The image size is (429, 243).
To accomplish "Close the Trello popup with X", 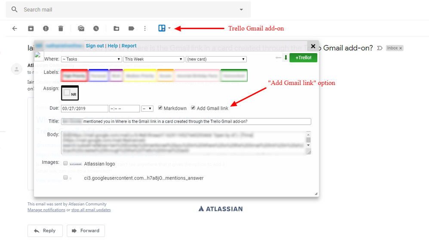I will pyautogui.click(x=313, y=46).
